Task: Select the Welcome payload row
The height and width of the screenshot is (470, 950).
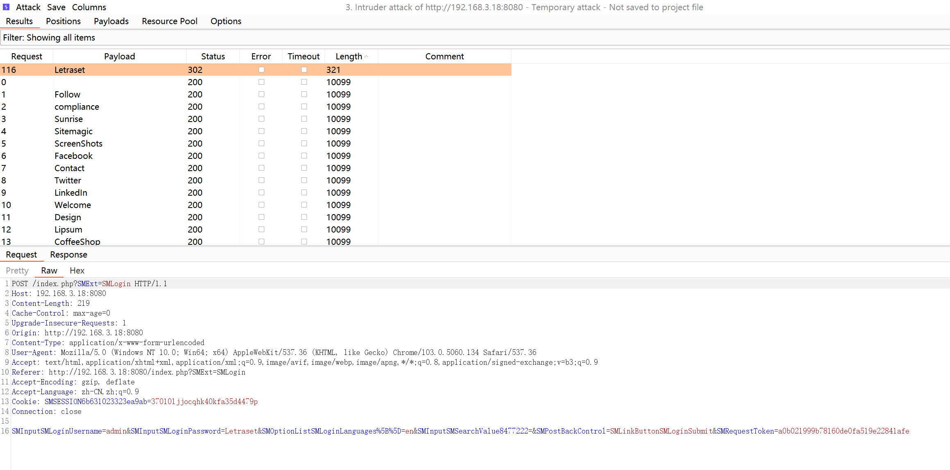Action: (x=256, y=205)
